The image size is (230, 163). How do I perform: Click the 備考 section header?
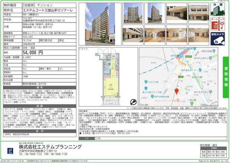pyautogui.click(x=40, y=88)
